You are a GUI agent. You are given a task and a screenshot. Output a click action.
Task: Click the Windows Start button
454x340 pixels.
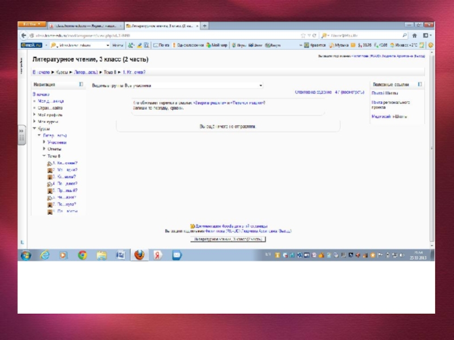(x=26, y=256)
